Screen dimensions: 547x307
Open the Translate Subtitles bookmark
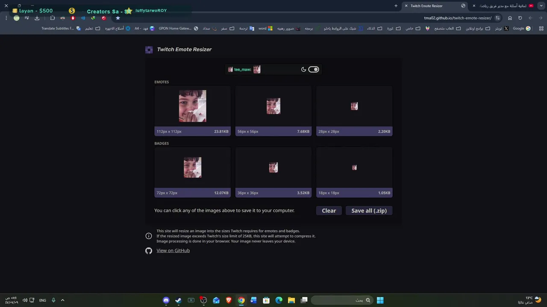pyautogui.click(x=61, y=29)
